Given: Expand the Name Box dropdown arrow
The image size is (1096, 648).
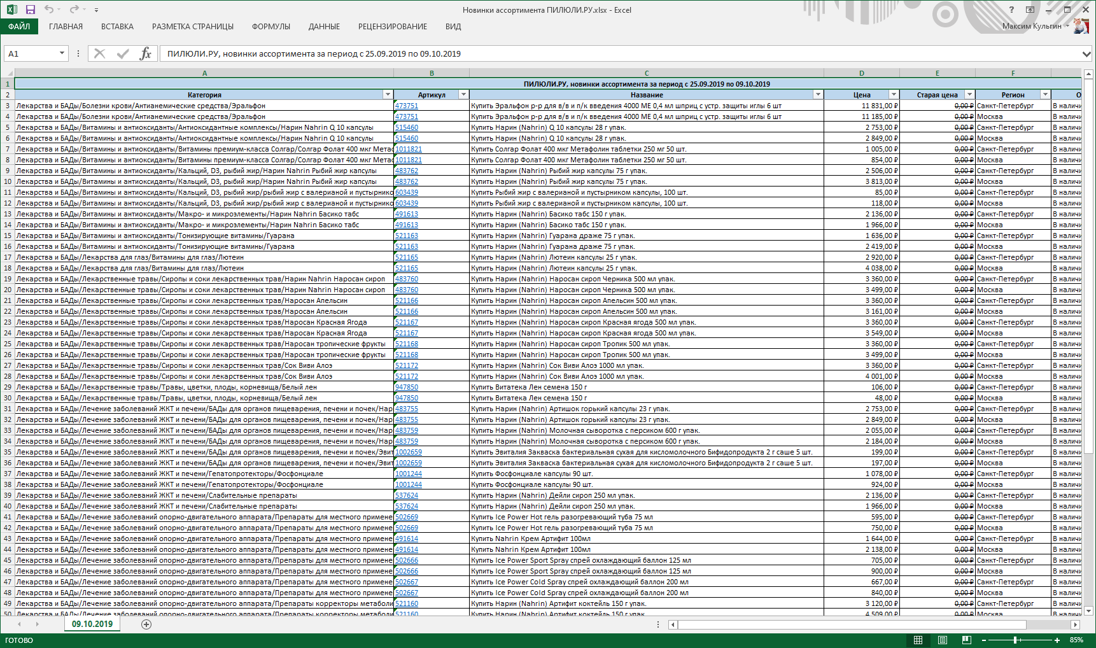Looking at the screenshot, I should coord(62,53).
